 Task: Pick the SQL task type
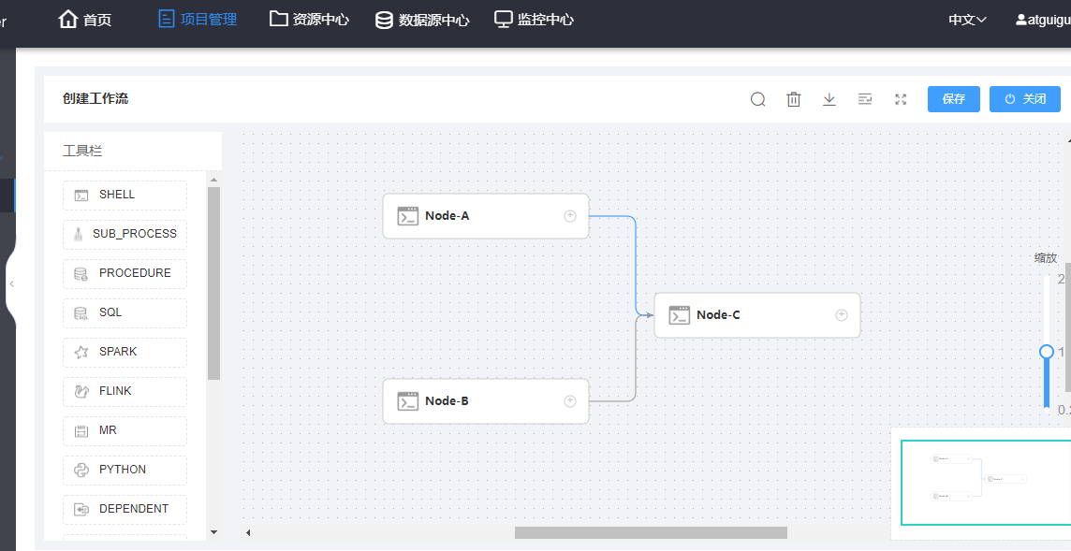coord(125,312)
